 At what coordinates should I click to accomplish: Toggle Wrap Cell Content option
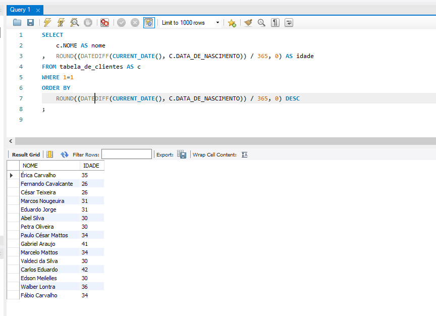(x=245, y=155)
